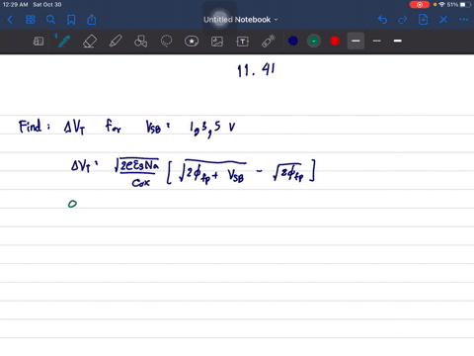The height and width of the screenshot is (356, 474).
Task: Select the Lasso tool
Action: [166, 42]
